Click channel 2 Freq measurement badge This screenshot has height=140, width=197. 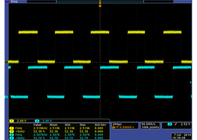pyautogui.click(x=12, y=135)
